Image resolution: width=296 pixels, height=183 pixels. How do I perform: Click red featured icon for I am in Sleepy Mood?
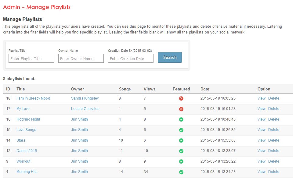(181, 98)
